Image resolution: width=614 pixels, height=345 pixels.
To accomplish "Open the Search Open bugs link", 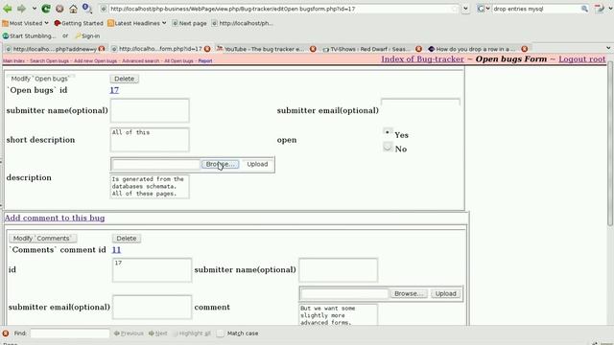I will point(49,61).
